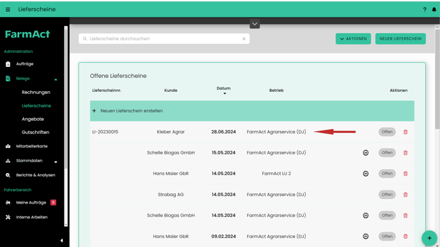Open Angebote in the sidebar
This screenshot has height=247, width=440.
33,119
